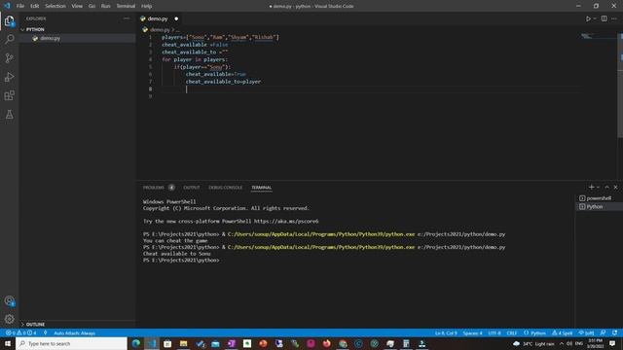Open Explorer panel More Actions ellipsis
This screenshot has height=350, width=623.
pos(127,18)
